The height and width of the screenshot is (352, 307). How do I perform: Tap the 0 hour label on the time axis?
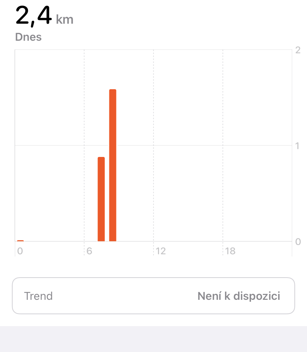(x=20, y=251)
